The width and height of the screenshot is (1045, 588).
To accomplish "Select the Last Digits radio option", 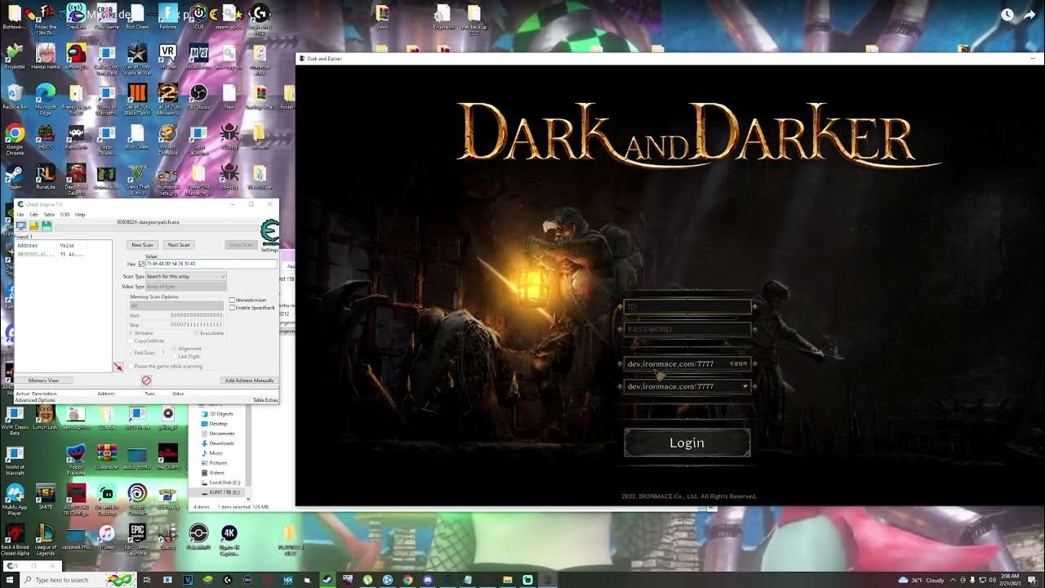I will click(174, 356).
